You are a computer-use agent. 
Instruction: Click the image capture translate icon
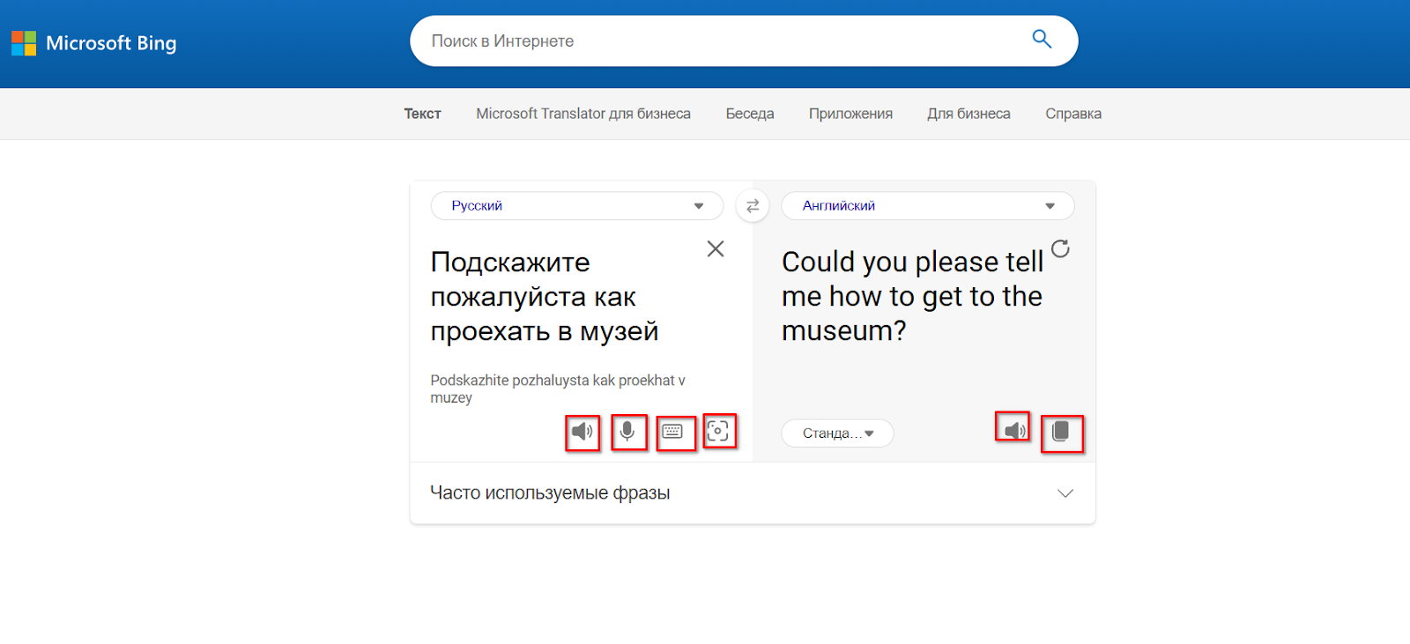click(x=718, y=431)
